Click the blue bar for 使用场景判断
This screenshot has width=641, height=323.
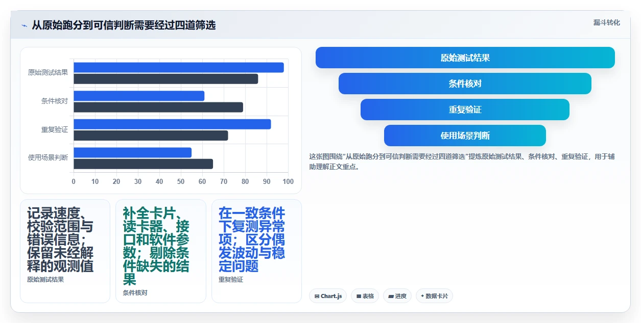[x=132, y=152]
